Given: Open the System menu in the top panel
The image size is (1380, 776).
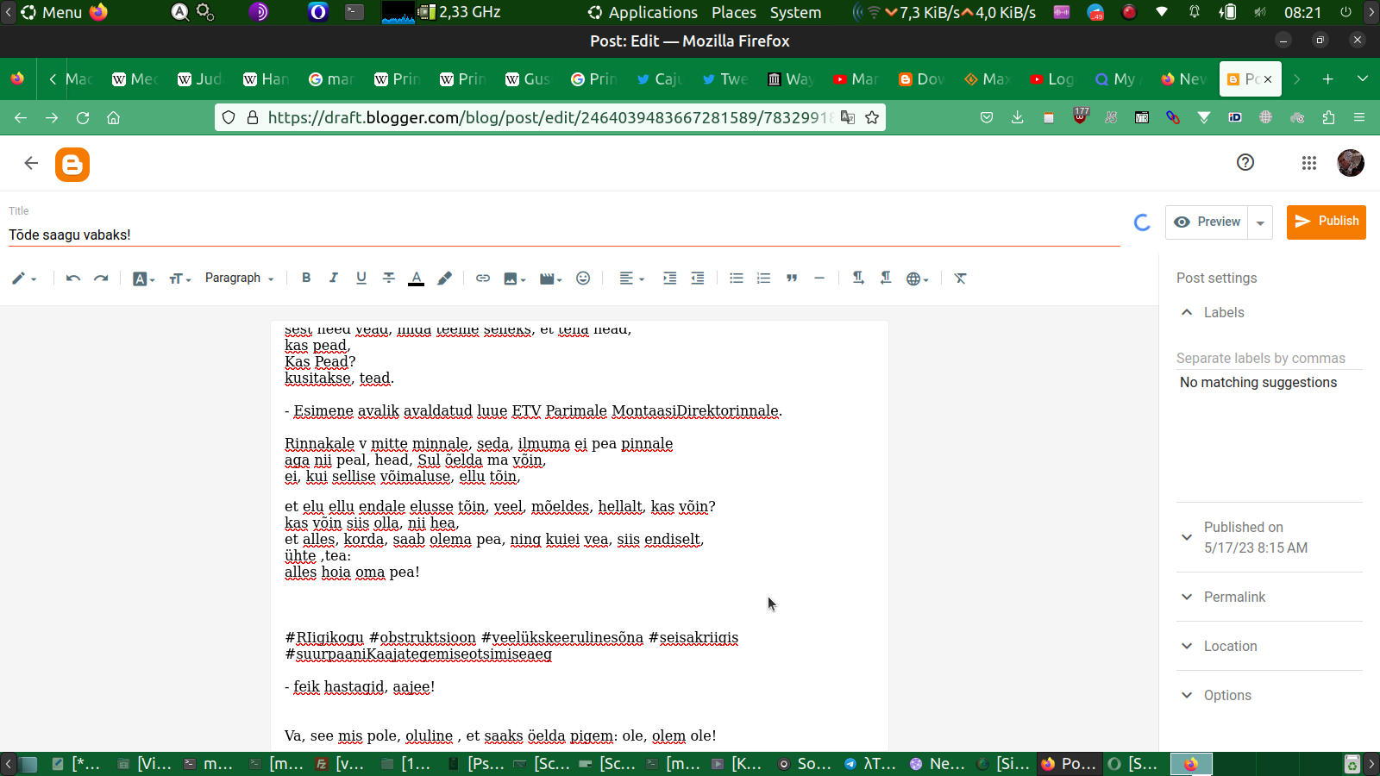Looking at the screenshot, I should 795,12.
